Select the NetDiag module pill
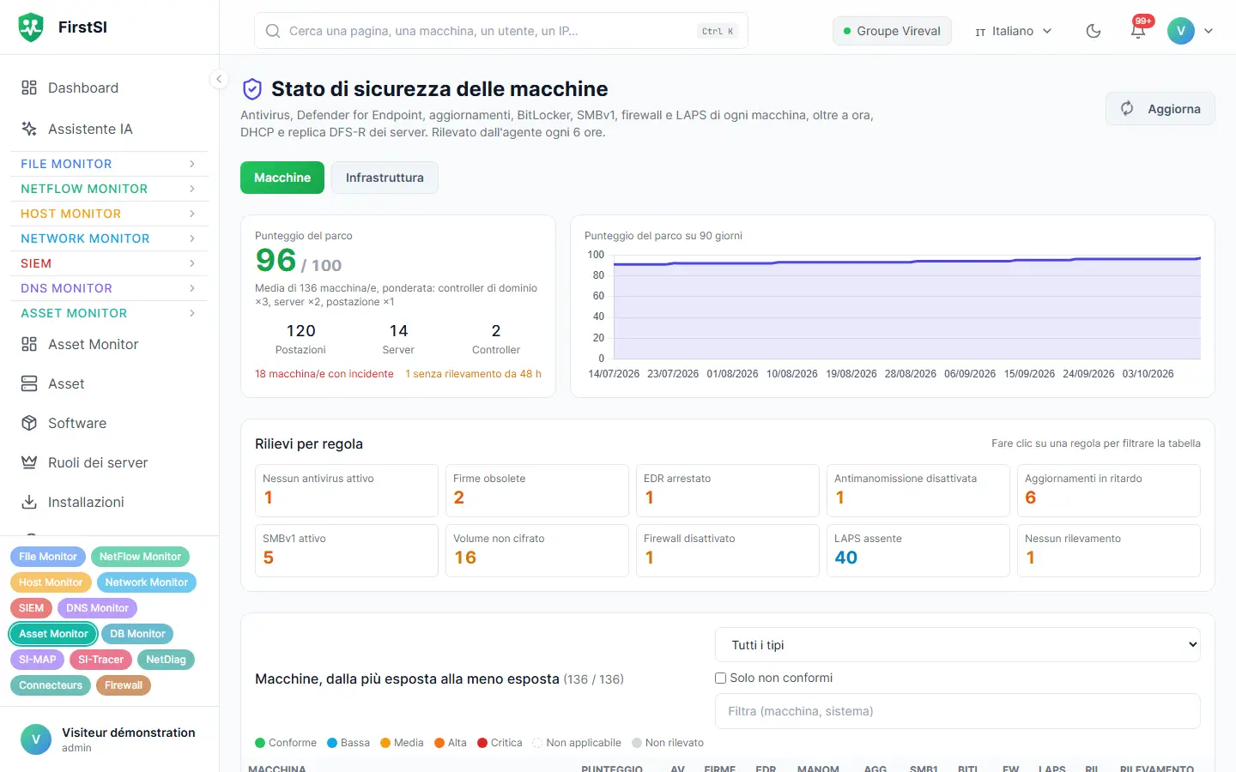This screenshot has height=772, width=1236. pyautogui.click(x=166, y=660)
